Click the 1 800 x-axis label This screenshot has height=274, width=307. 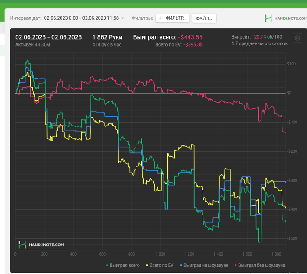(x=276, y=254)
